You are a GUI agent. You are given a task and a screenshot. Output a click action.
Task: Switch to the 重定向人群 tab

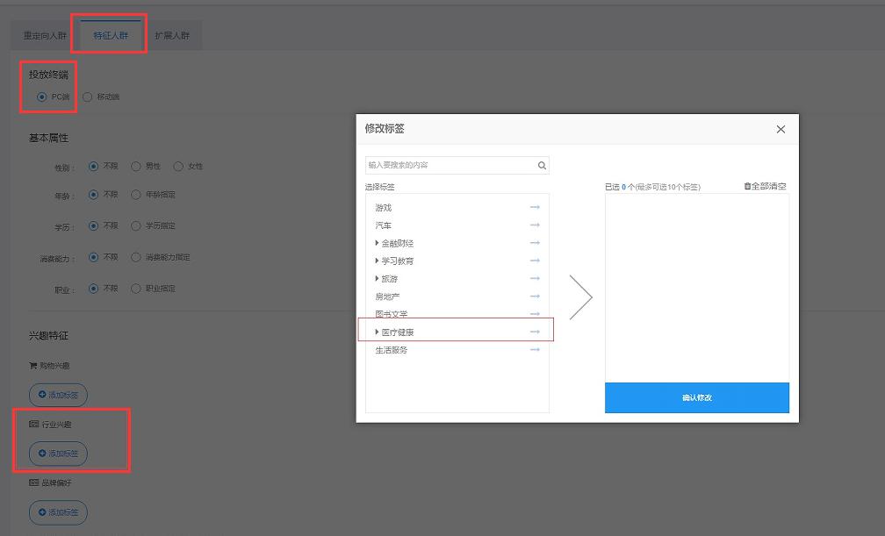45,36
